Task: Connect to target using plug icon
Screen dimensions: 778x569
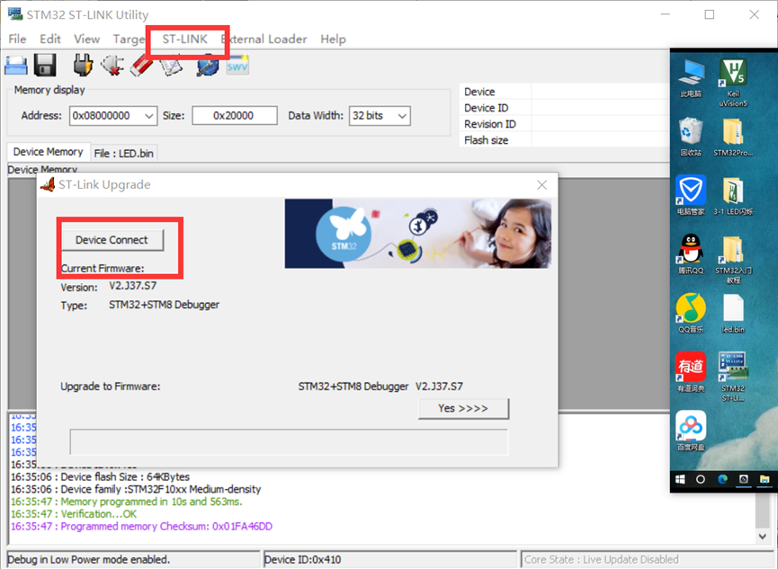Action: pyautogui.click(x=83, y=66)
